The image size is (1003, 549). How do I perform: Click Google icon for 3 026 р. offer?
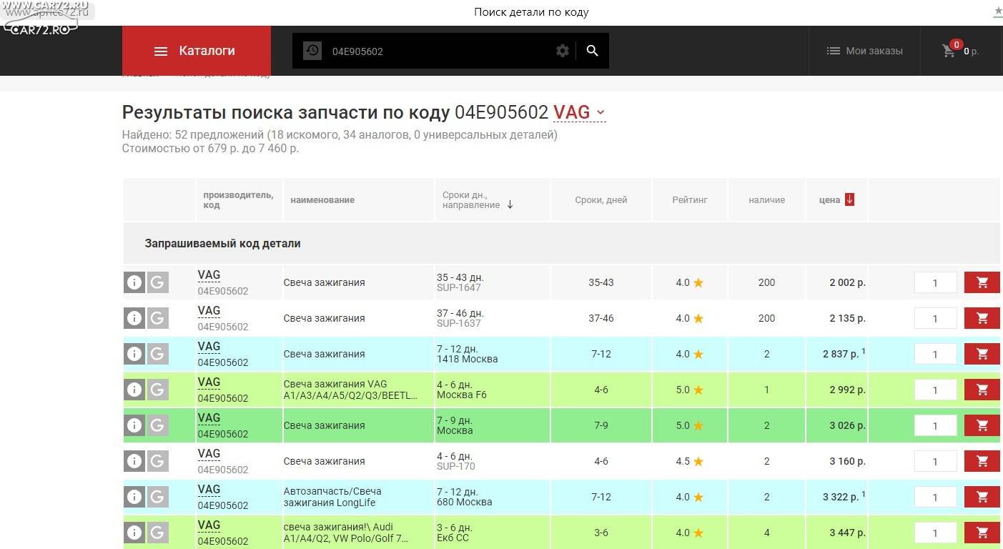point(158,425)
